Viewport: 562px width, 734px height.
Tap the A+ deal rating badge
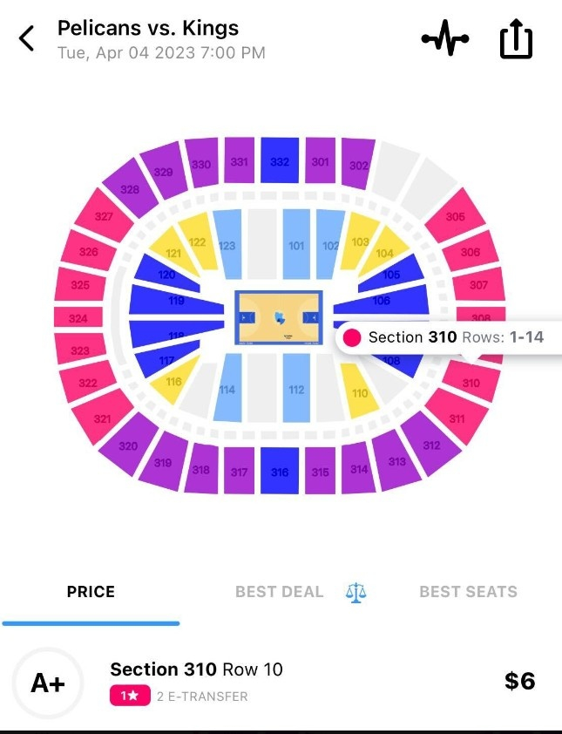coord(48,683)
